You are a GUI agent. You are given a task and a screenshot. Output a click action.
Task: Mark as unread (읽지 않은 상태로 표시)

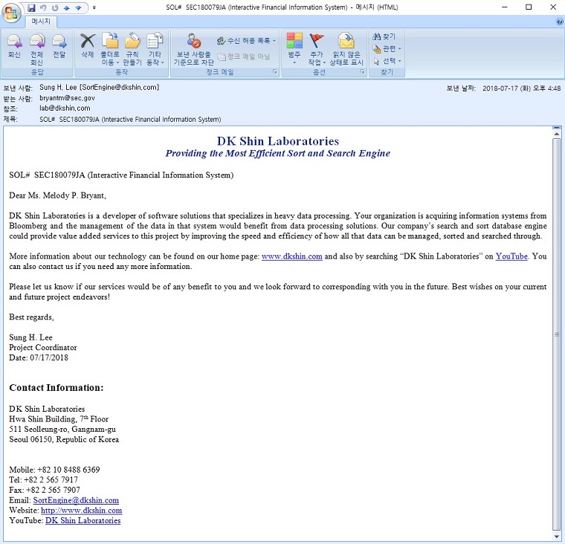[x=346, y=48]
